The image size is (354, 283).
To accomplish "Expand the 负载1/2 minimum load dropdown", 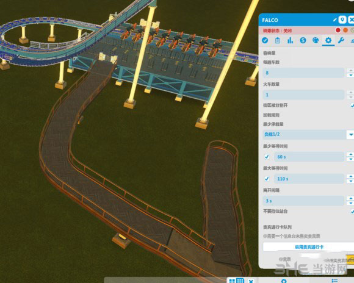I will (350, 135).
